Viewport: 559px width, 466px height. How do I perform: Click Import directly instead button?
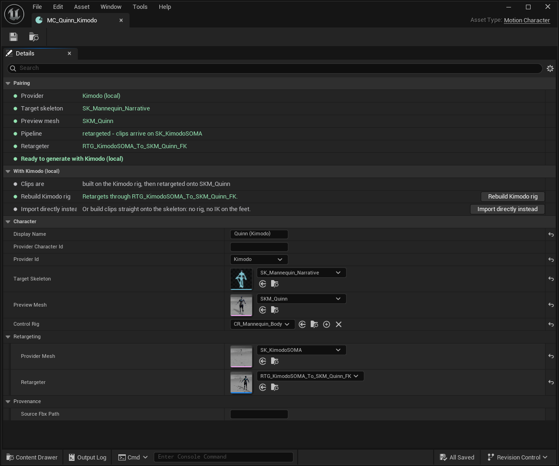point(507,209)
